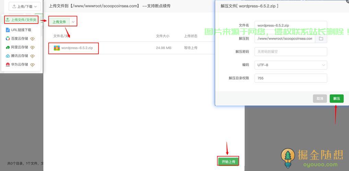Screen dimensions: 349x171
Task: Click the 上传状态 column header
Action: [190, 36]
